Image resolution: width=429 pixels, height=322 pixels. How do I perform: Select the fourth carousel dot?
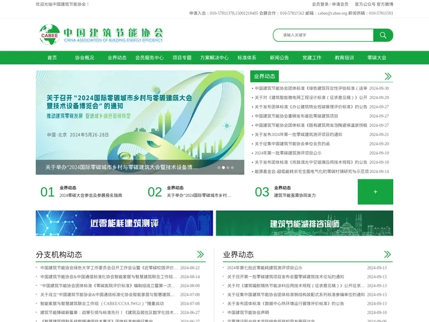coord(232,168)
